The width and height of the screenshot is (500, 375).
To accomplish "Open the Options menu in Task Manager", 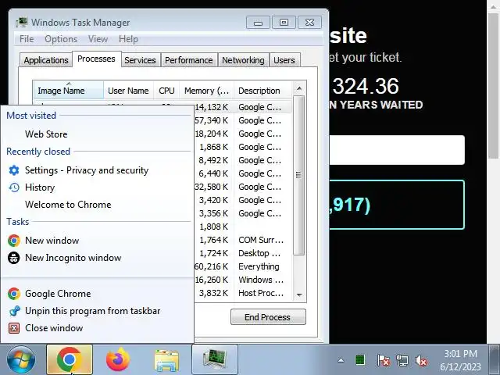I will (61, 39).
